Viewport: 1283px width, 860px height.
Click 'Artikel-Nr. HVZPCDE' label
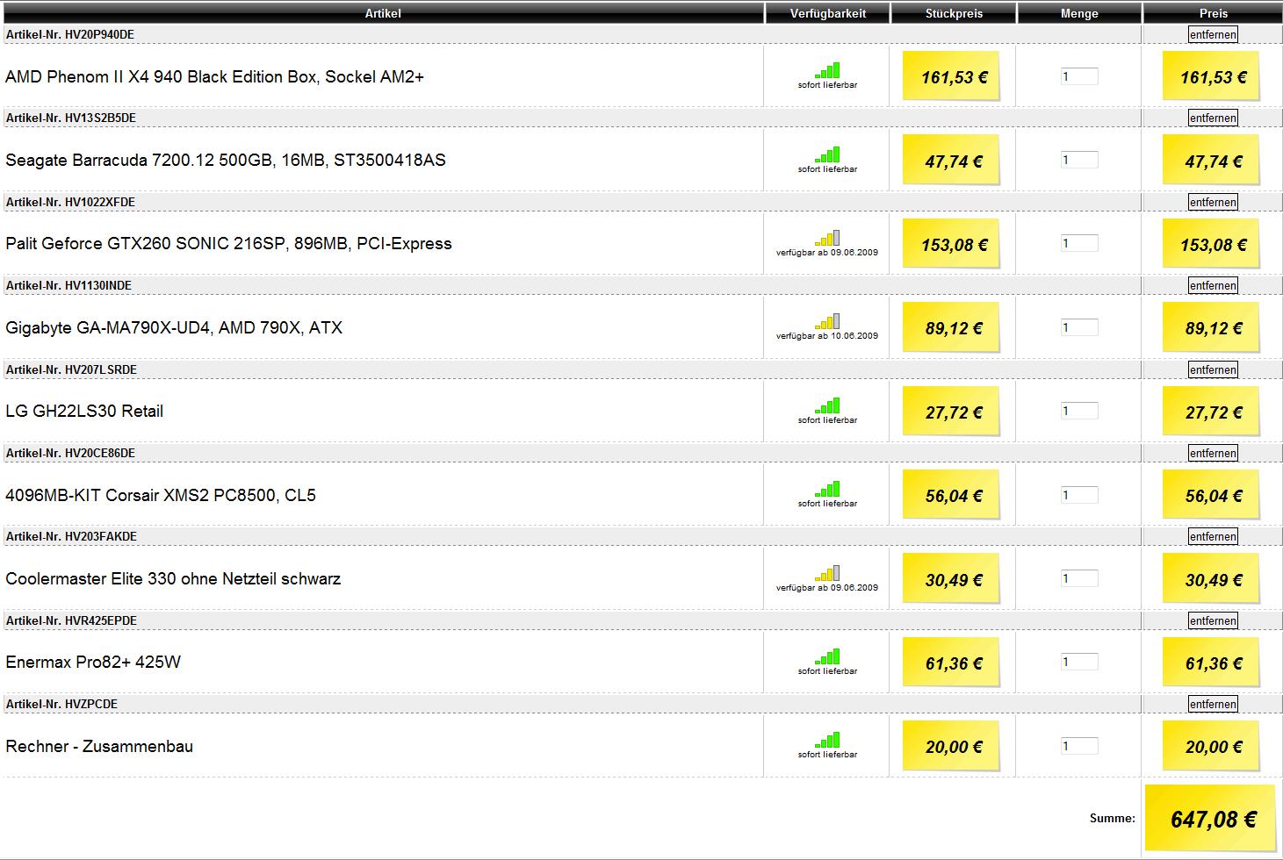tap(61, 704)
